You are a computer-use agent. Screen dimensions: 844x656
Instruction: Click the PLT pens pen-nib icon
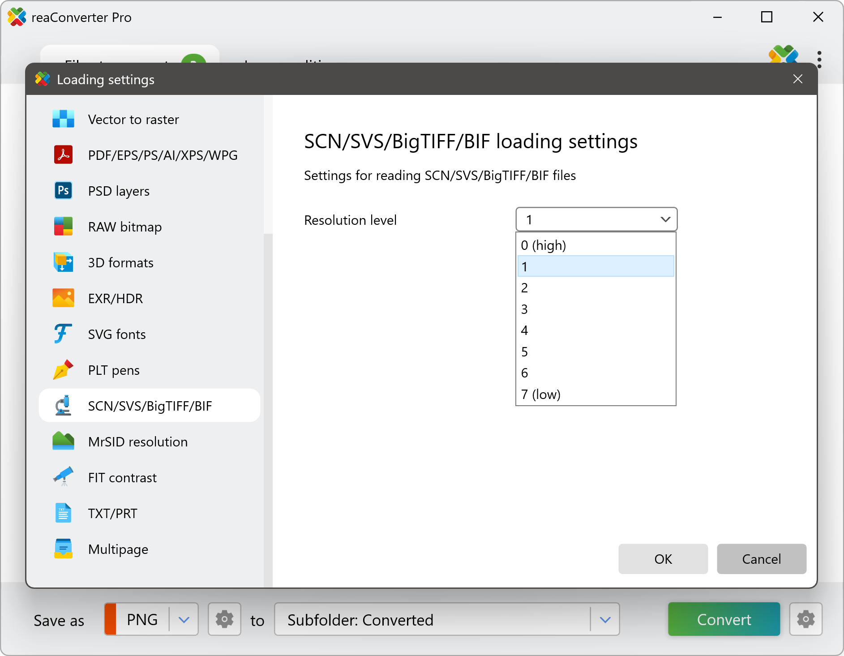(63, 370)
